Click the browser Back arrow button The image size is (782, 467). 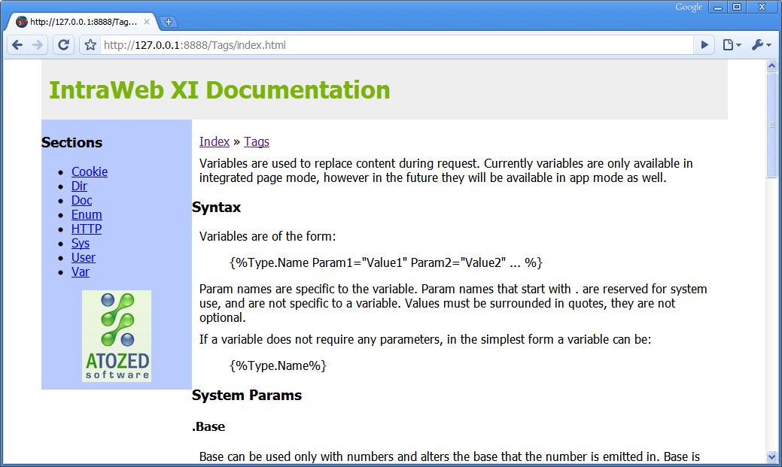point(17,45)
